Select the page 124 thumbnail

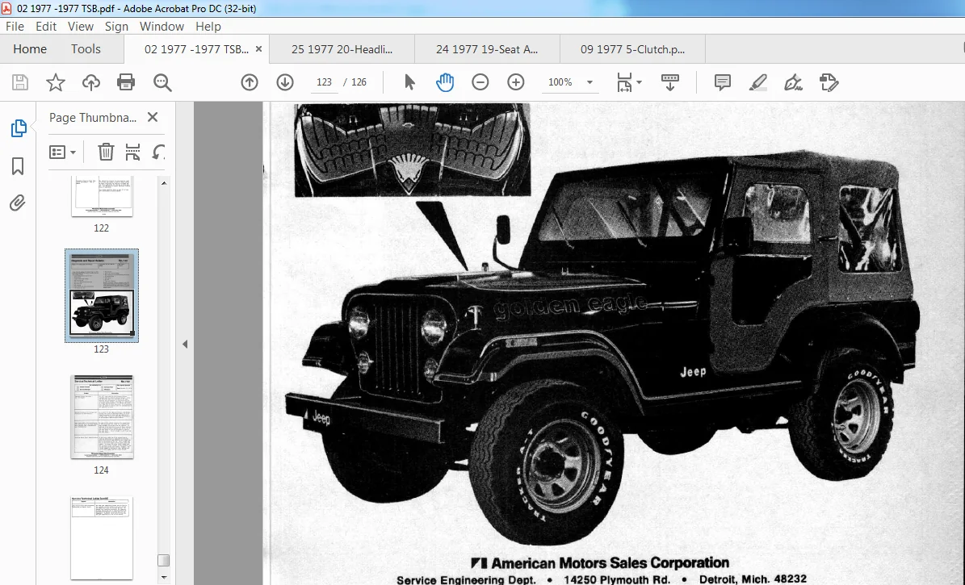(102, 417)
